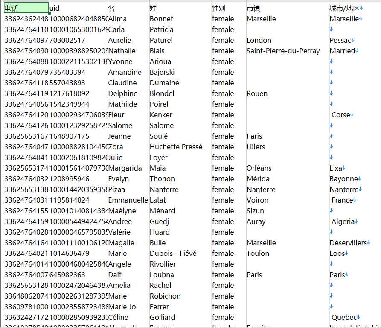Click the region cell Lixa
The width and height of the screenshot is (381, 328).
pyautogui.click(x=355, y=168)
